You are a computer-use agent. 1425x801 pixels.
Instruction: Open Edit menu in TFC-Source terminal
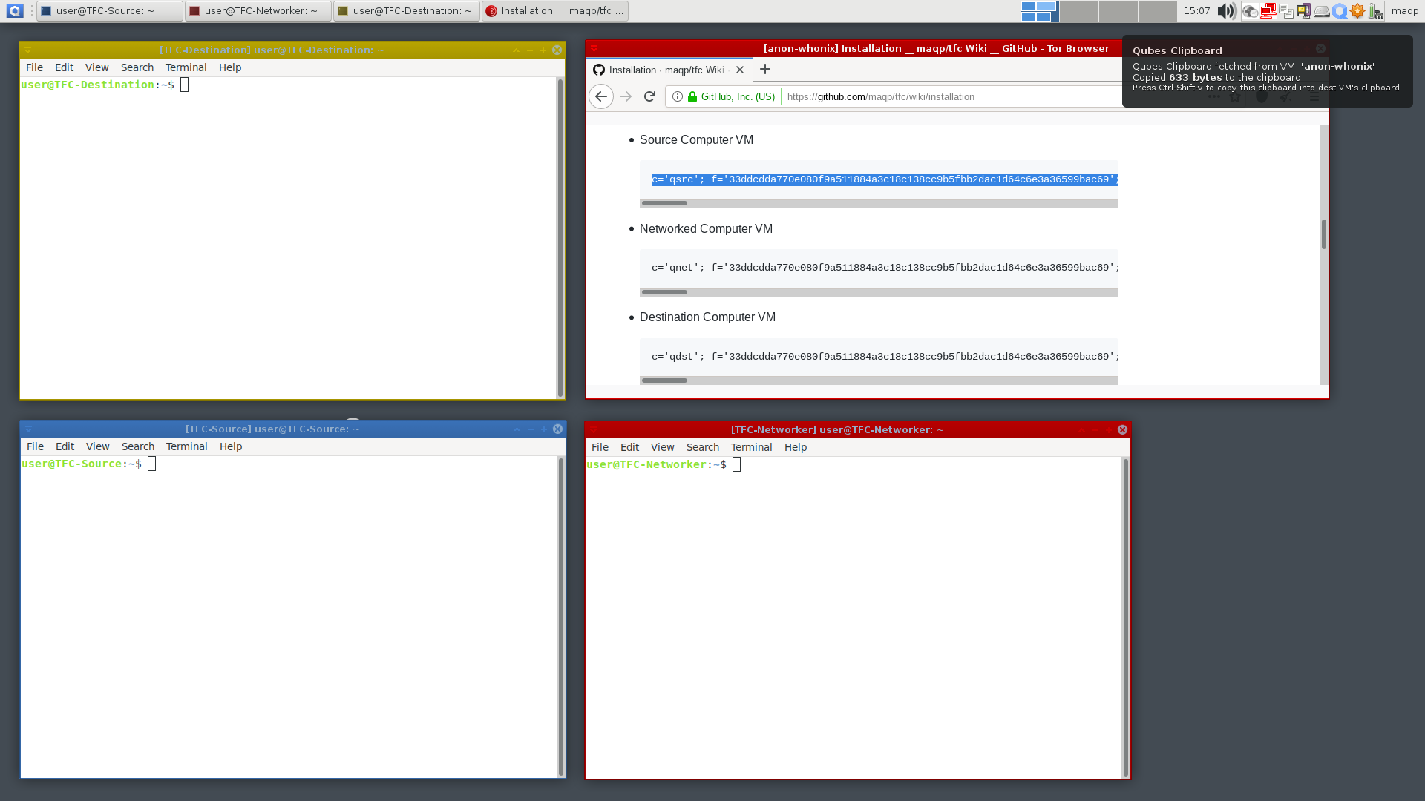(65, 446)
